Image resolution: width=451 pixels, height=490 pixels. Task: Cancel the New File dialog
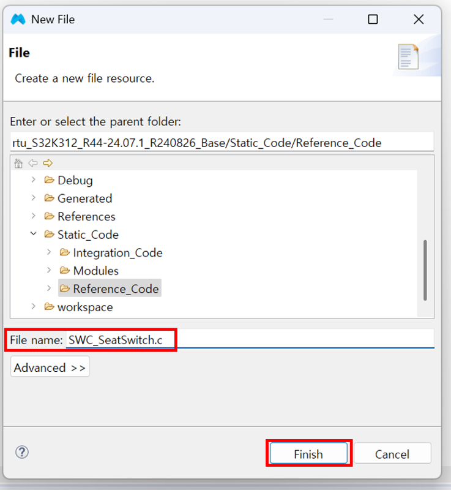coord(392,454)
